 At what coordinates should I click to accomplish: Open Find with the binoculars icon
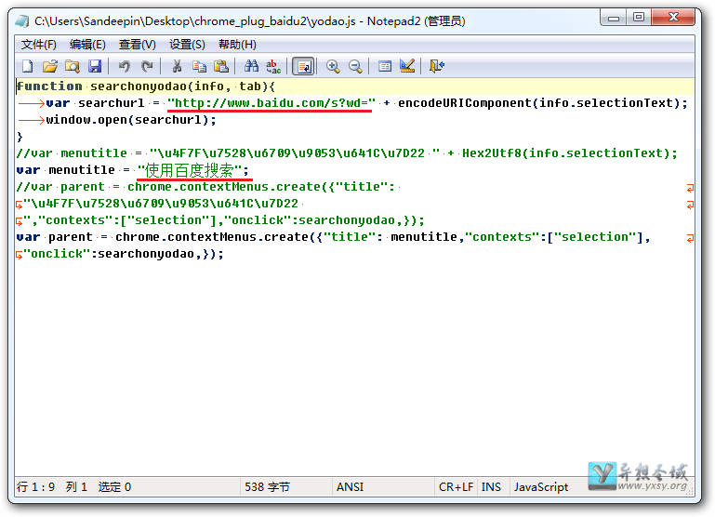click(251, 66)
